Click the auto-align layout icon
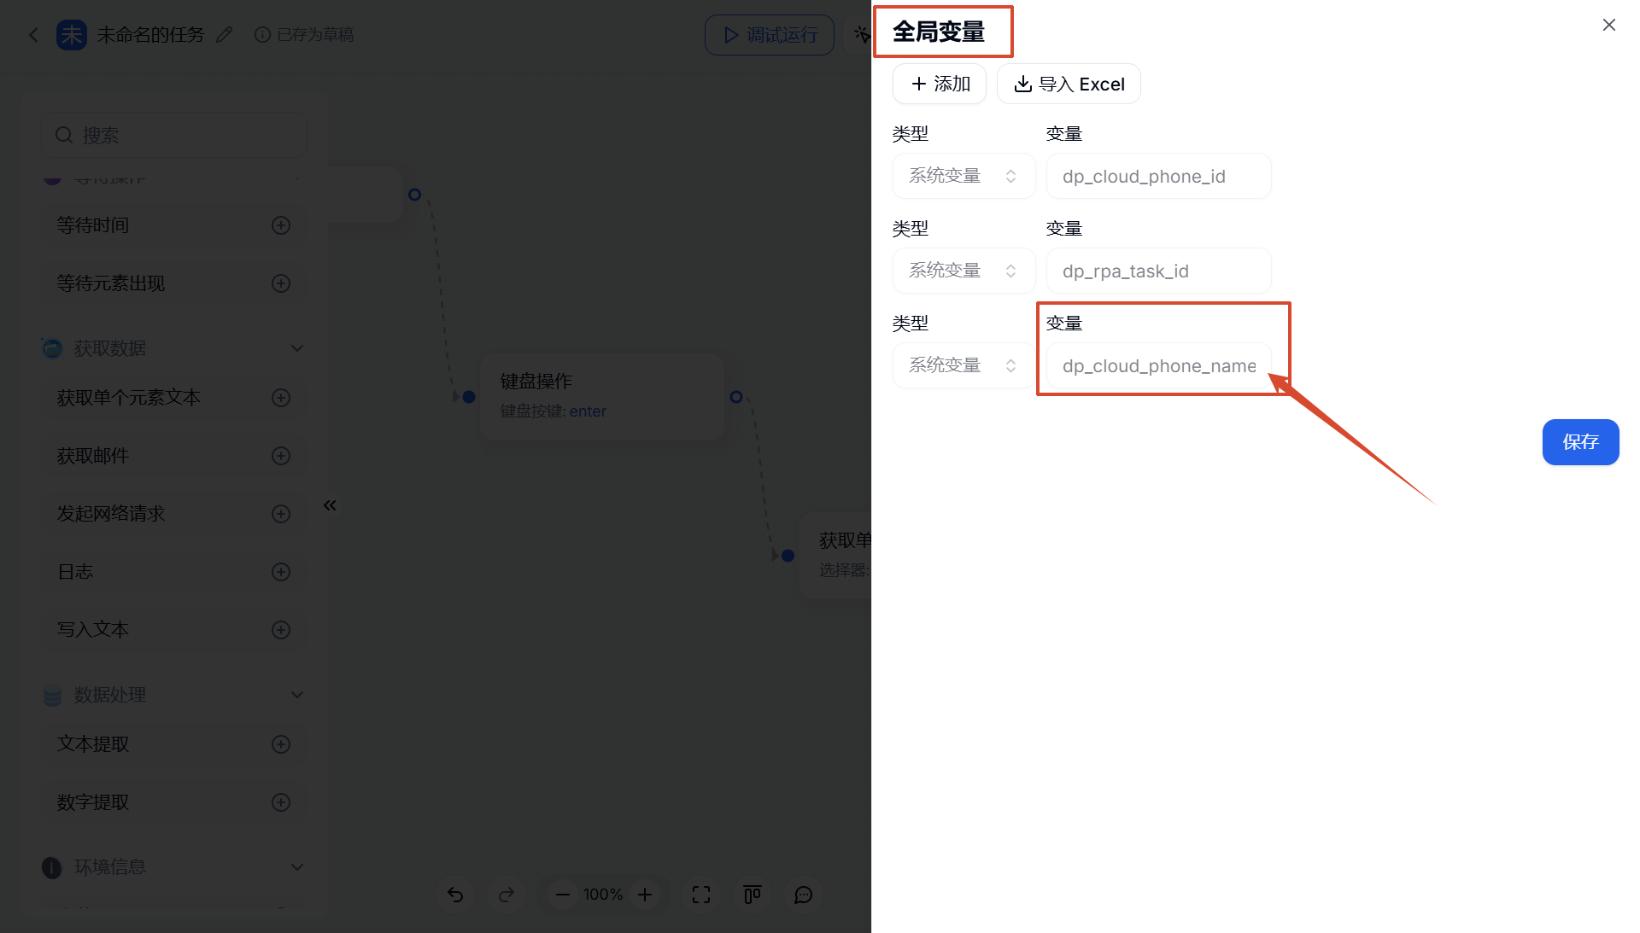The image size is (1640, 933). [753, 895]
